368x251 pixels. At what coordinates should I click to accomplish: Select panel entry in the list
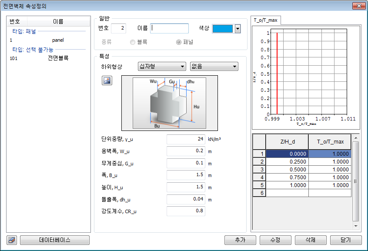[57, 40]
